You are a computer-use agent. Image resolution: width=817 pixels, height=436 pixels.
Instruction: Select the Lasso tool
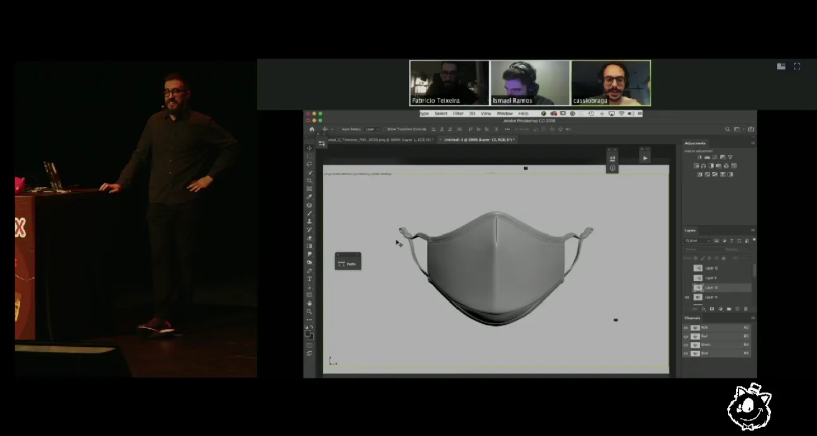(309, 164)
